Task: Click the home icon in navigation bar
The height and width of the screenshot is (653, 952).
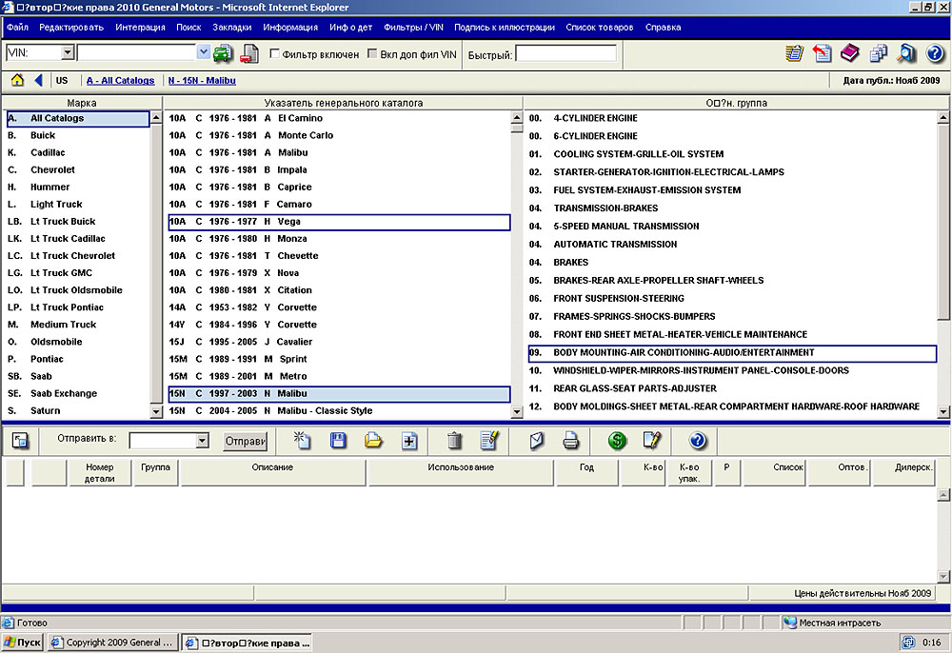Action: 17,81
